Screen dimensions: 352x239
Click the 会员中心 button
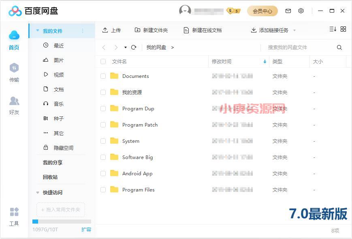262,11
